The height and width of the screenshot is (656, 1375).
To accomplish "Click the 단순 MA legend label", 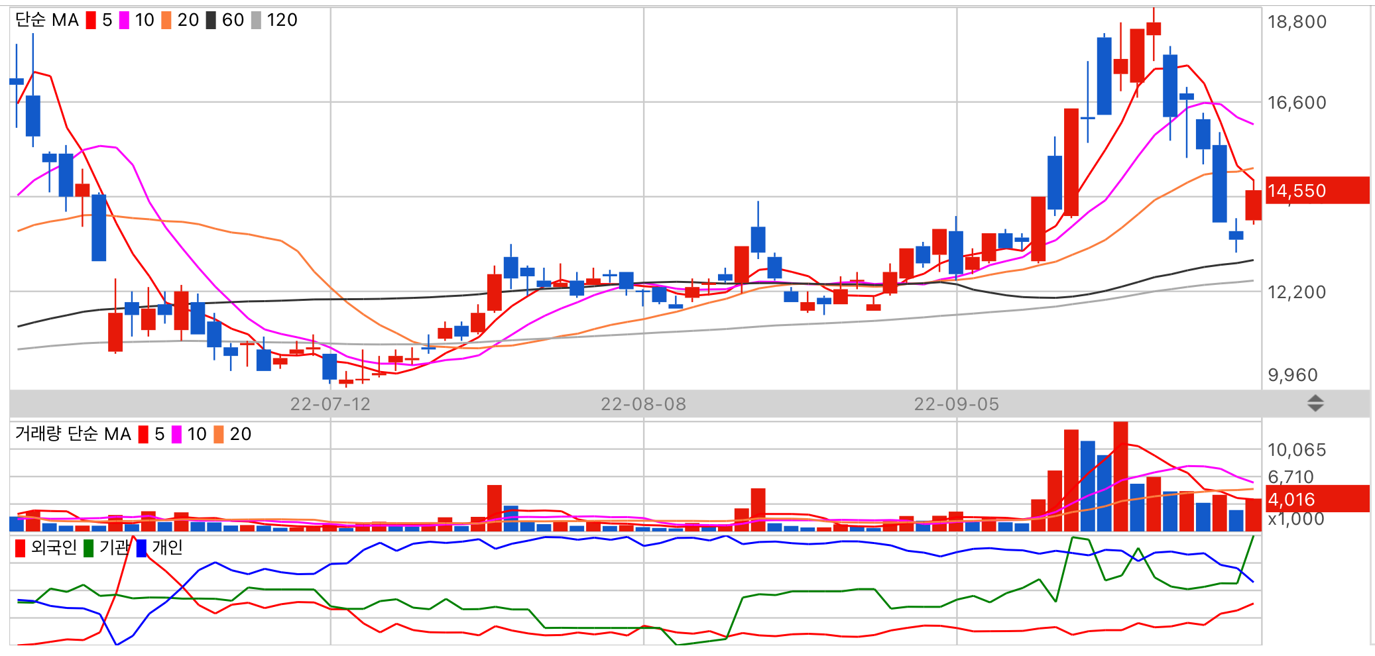I will (47, 21).
